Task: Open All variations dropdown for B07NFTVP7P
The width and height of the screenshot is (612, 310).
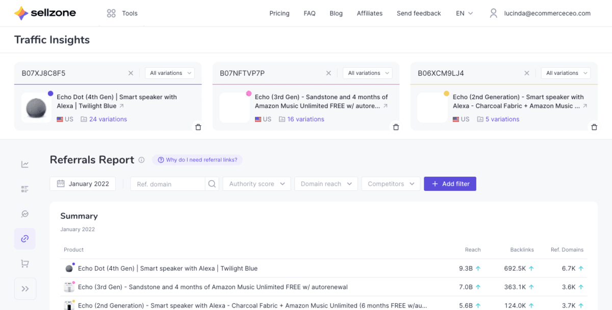Action: pyautogui.click(x=368, y=73)
